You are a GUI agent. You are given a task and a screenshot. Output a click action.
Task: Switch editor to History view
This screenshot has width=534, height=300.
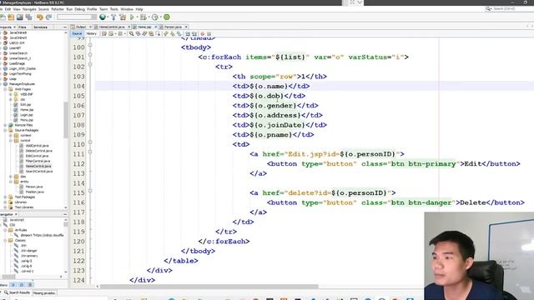91,33
